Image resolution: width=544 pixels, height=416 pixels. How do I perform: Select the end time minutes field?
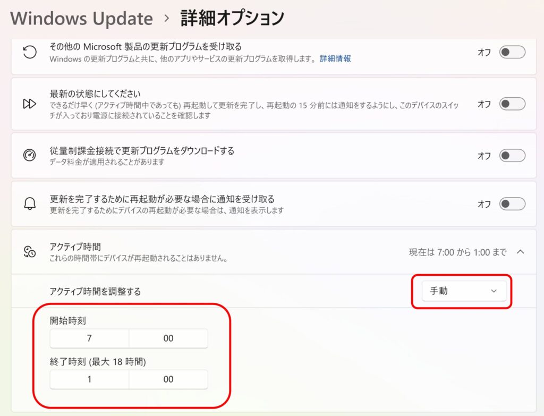click(168, 379)
